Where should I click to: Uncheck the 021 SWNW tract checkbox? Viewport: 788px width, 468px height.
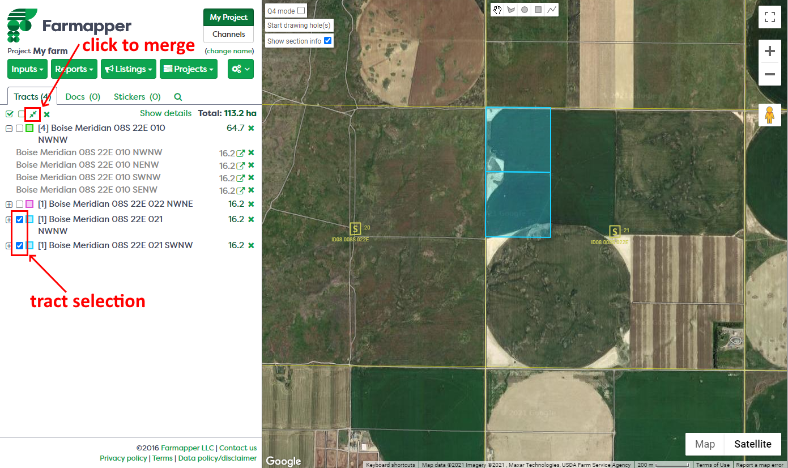[x=20, y=245]
